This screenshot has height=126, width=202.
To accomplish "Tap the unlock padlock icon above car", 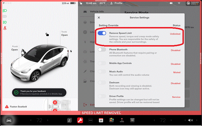I will coord(47,35).
